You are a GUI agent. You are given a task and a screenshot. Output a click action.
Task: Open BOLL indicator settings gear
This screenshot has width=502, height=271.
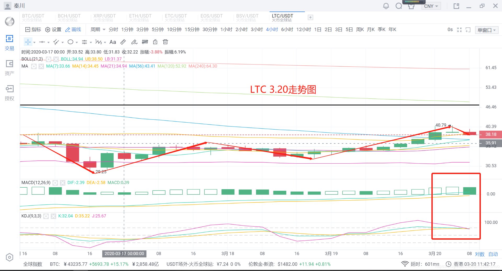coord(48,59)
